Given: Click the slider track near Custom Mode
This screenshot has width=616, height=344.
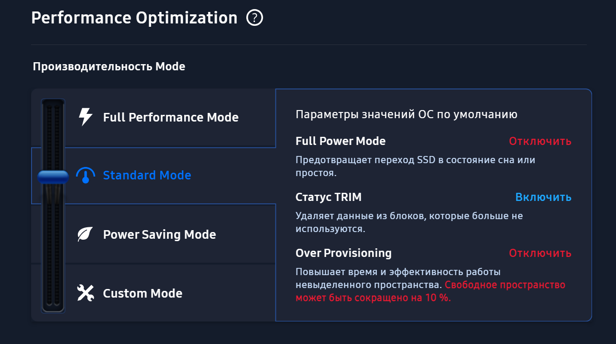Looking at the screenshot, I should (53, 292).
